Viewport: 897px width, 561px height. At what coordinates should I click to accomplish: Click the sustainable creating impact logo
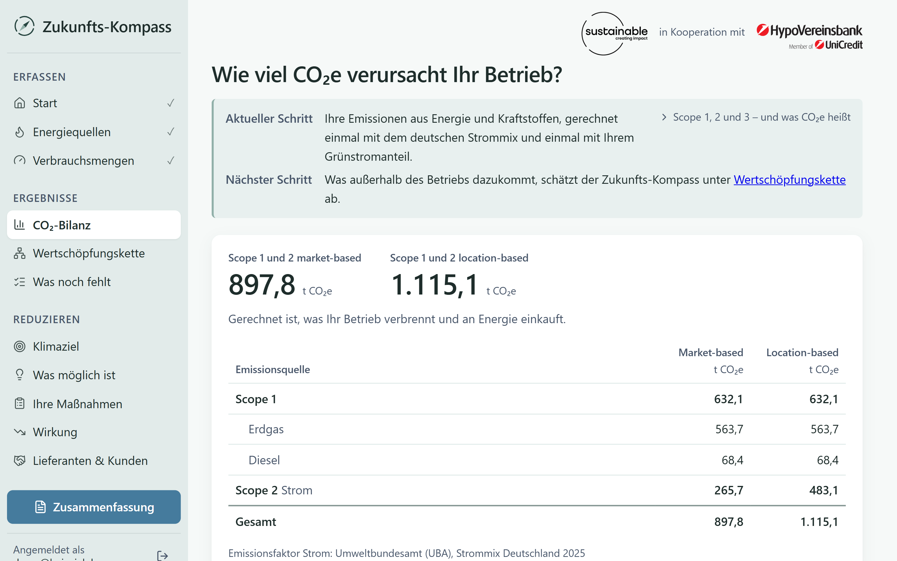[x=615, y=33]
